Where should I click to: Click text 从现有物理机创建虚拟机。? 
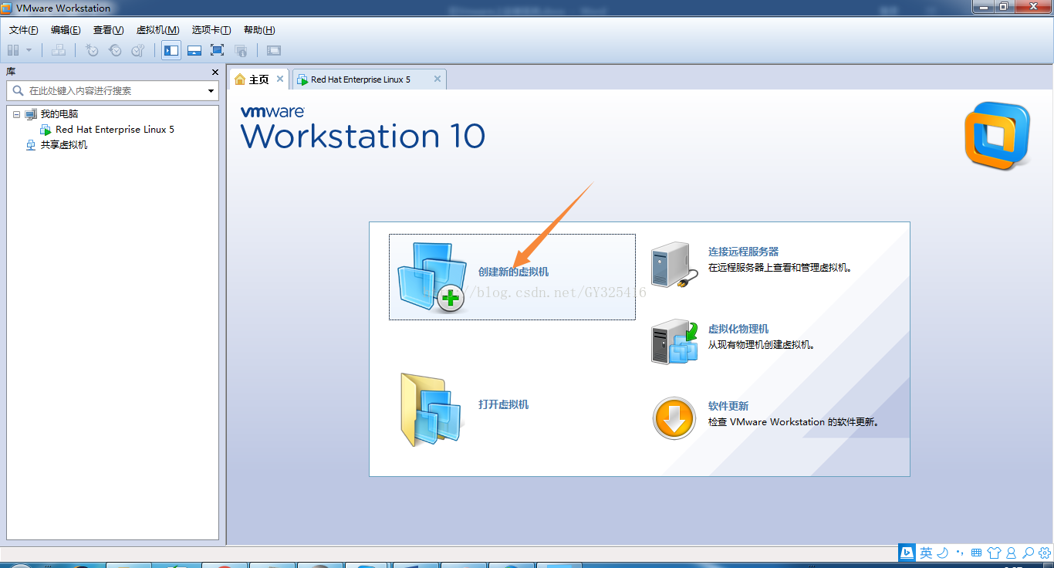click(x=762, y=345)
